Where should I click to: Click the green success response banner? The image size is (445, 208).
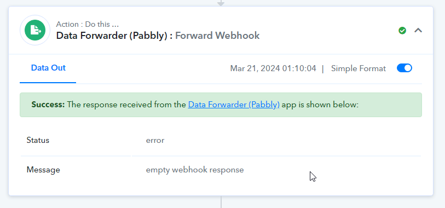coord(221,105)
